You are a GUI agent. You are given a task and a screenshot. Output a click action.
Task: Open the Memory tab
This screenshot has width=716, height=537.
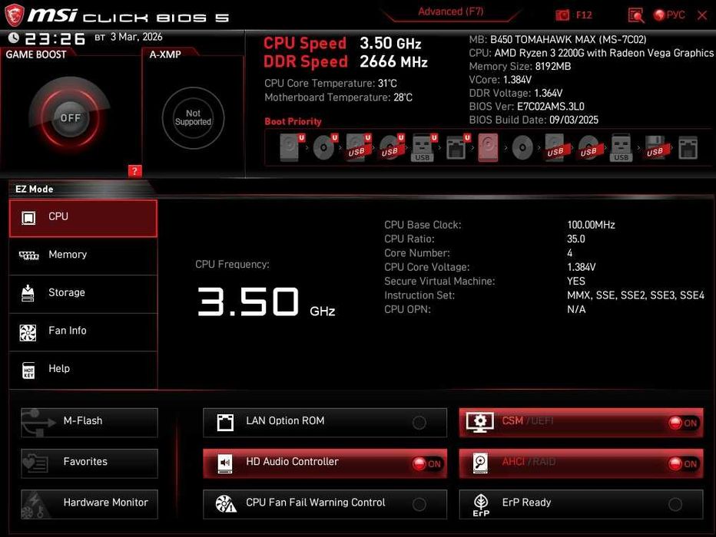click(x=83, y=255)
